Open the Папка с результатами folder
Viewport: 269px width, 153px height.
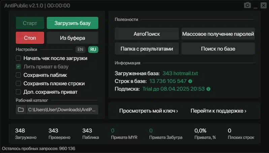pos(147,49)
